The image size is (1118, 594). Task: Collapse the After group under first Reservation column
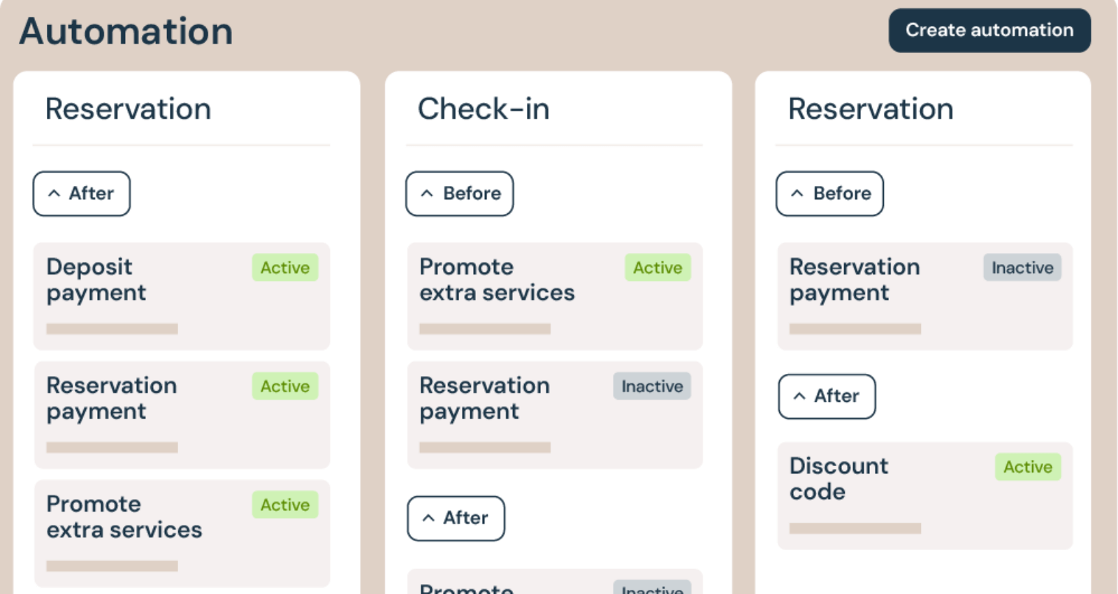pos(81,194)
